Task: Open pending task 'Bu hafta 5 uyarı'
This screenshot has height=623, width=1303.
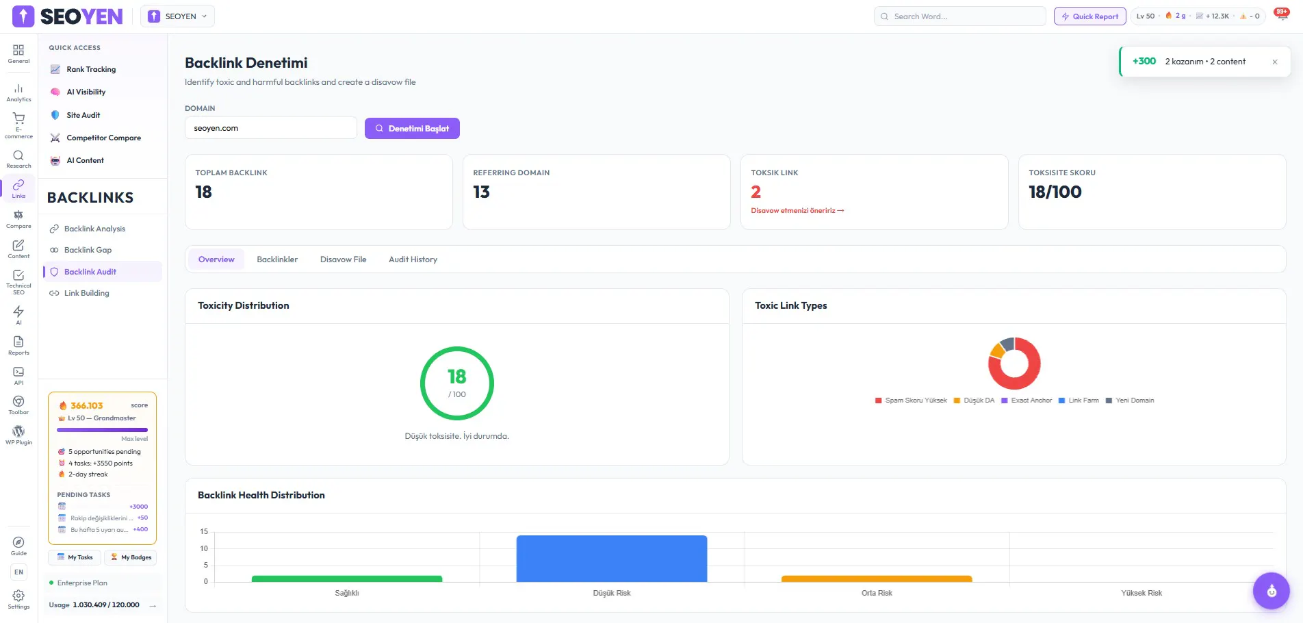Action: (x=103, y=530)
